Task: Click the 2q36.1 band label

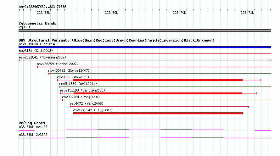Action: 25,27
